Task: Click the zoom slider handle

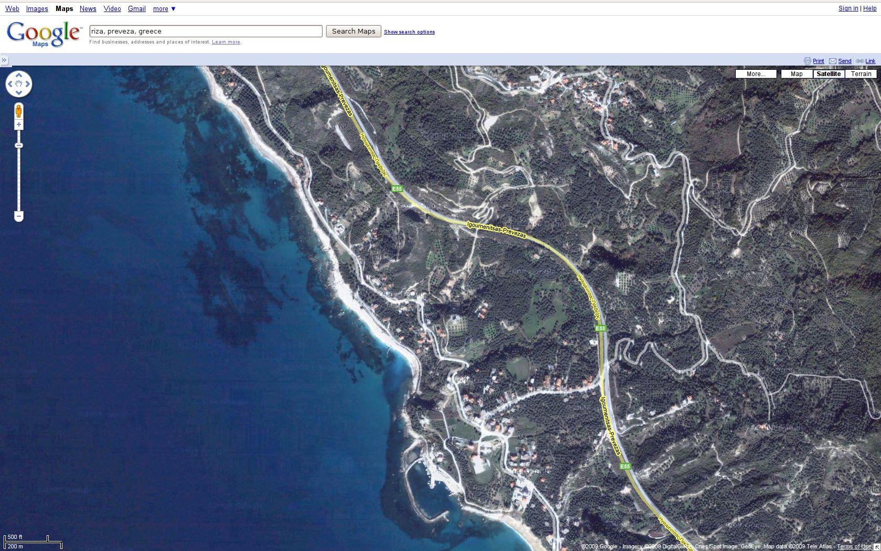Action: tap(19, 145)
